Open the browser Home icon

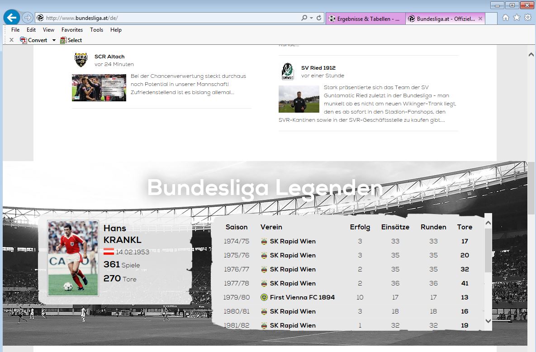pos(506,18)
